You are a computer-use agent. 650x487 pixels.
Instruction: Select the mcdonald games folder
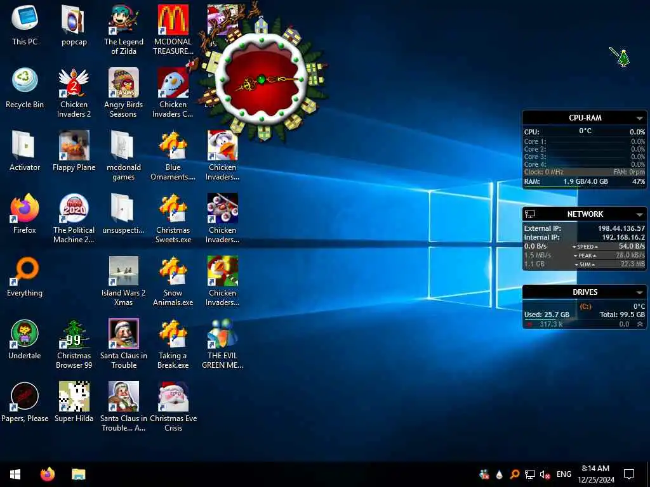[124, 156]
